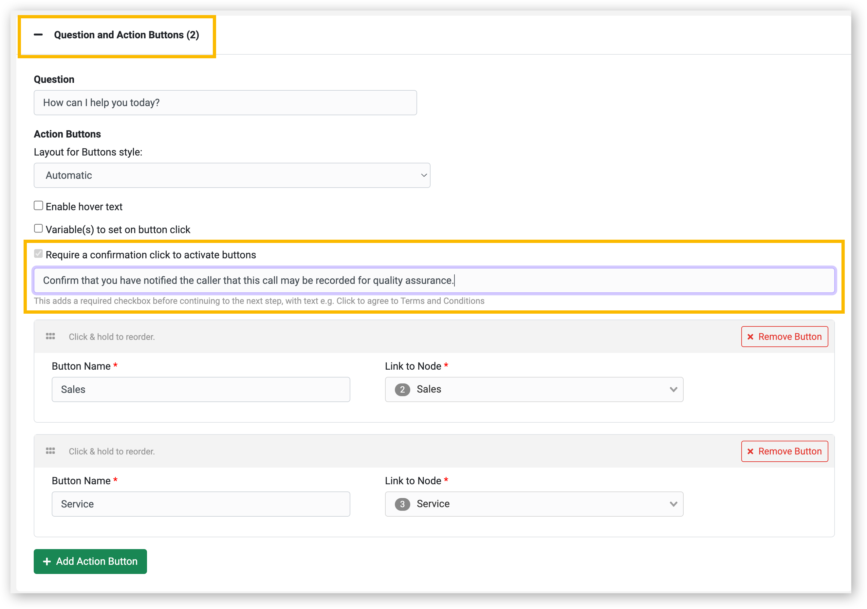Open the Layout for Buttons style dropdown
The image size is (867, 609).
(x=232, y=175)
